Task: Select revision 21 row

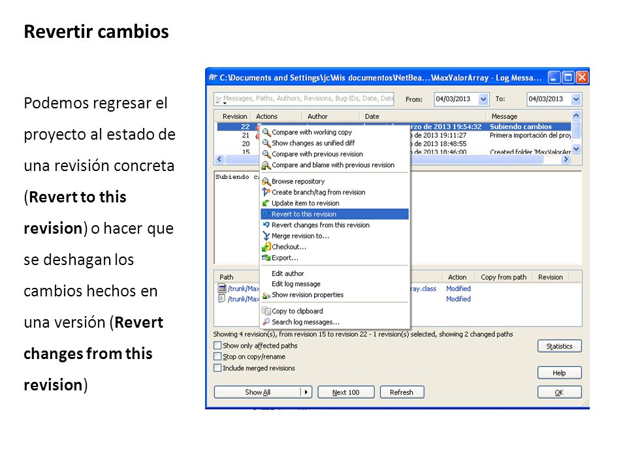Action: click(x=394, y=135)
